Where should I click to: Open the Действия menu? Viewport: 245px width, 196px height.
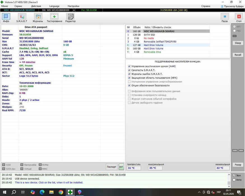pos(36,6)
